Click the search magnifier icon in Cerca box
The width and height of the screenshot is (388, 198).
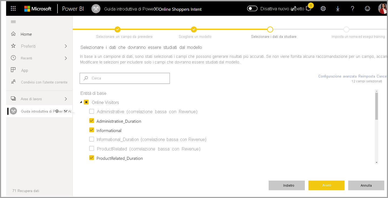(x=86, y=78)
